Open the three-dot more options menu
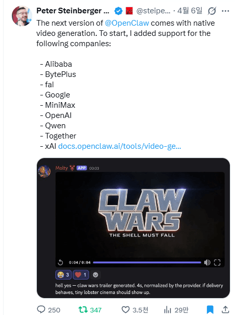Image resolution: width=235 pixels, height=315 pixels. pyautogui.click(x=225, y=11)
